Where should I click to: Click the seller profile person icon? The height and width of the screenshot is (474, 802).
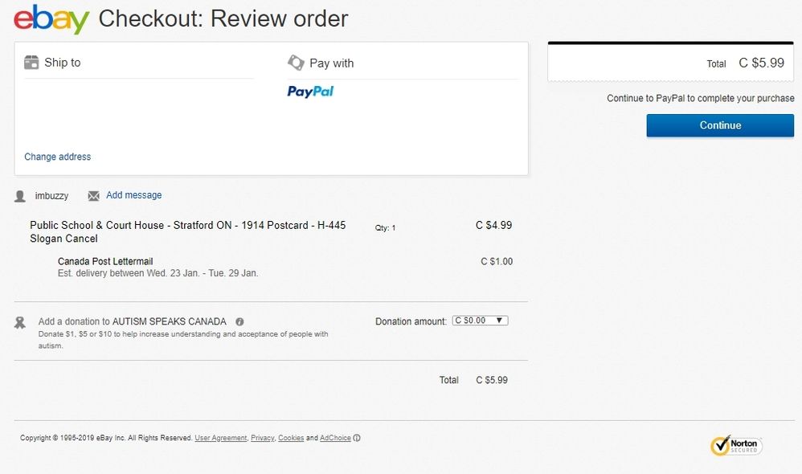pos(21,196)
